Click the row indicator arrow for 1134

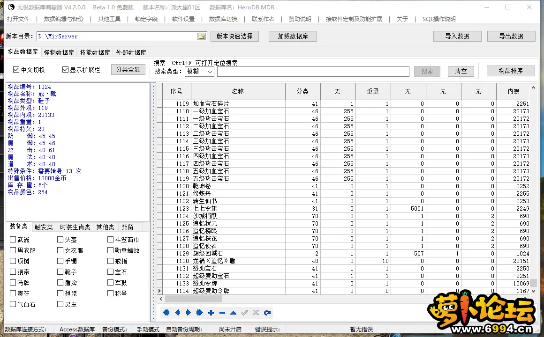(159, 291)
